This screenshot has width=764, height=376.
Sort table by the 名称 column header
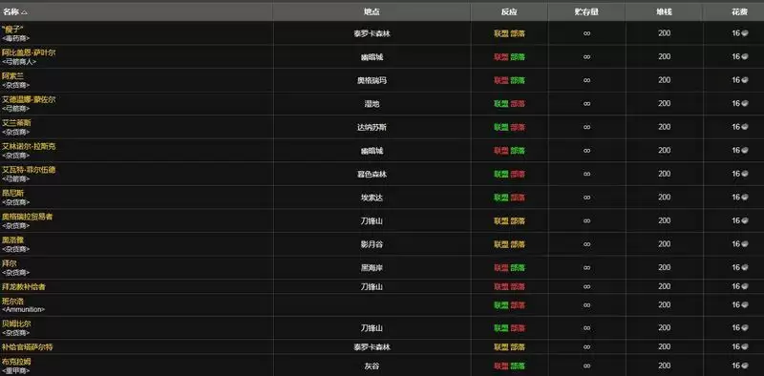click(14, 12)
